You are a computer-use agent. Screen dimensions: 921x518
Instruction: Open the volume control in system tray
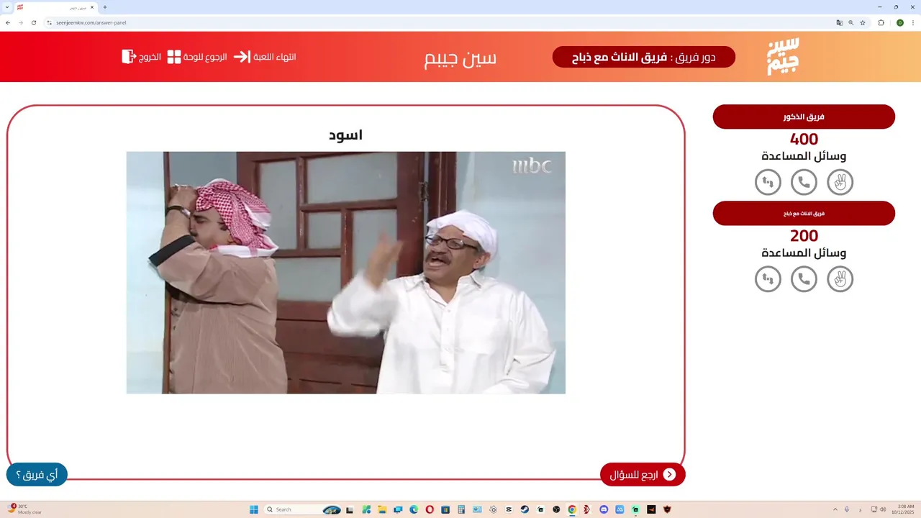tap(883, 509)
